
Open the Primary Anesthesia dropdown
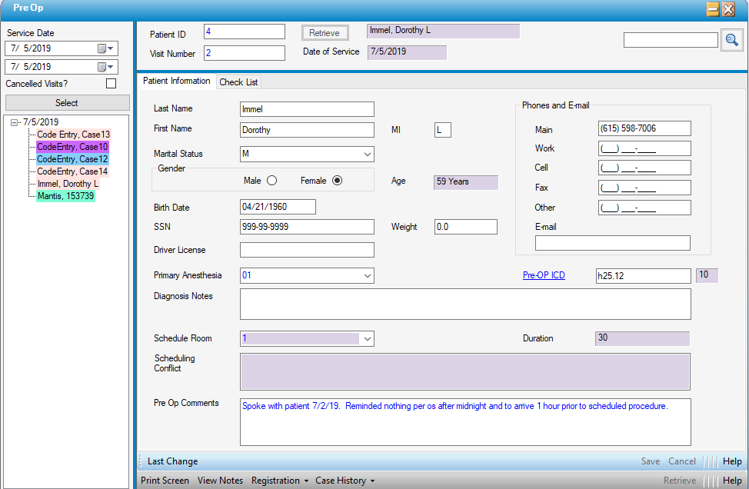(367, 275)
